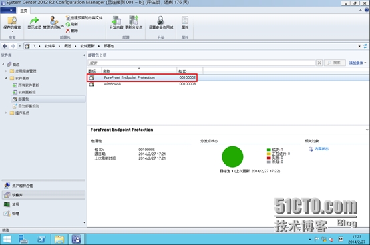The image size is (370, 245).
Task: Open the Add Criteria (添加条件) dropdown
Action: (x=357, y=63)
